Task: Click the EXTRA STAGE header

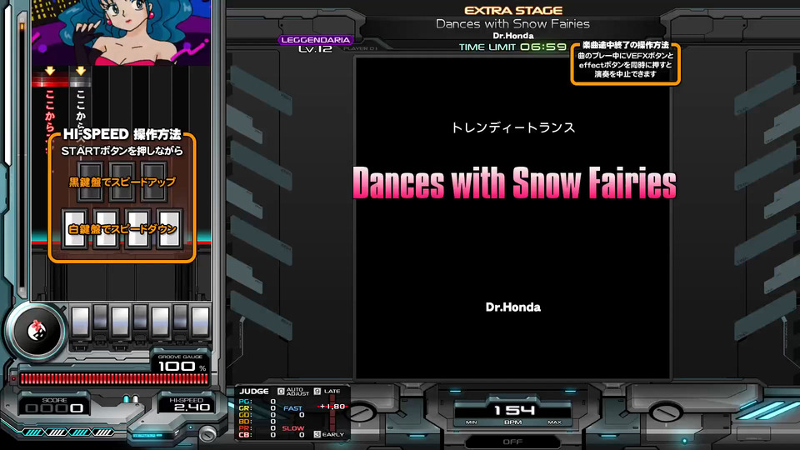Action: (x=513, y=11)
